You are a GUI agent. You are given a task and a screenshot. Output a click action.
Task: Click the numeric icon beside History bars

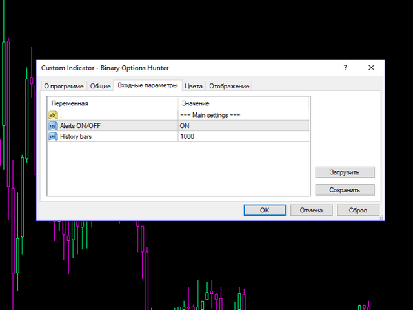point(53,136)
